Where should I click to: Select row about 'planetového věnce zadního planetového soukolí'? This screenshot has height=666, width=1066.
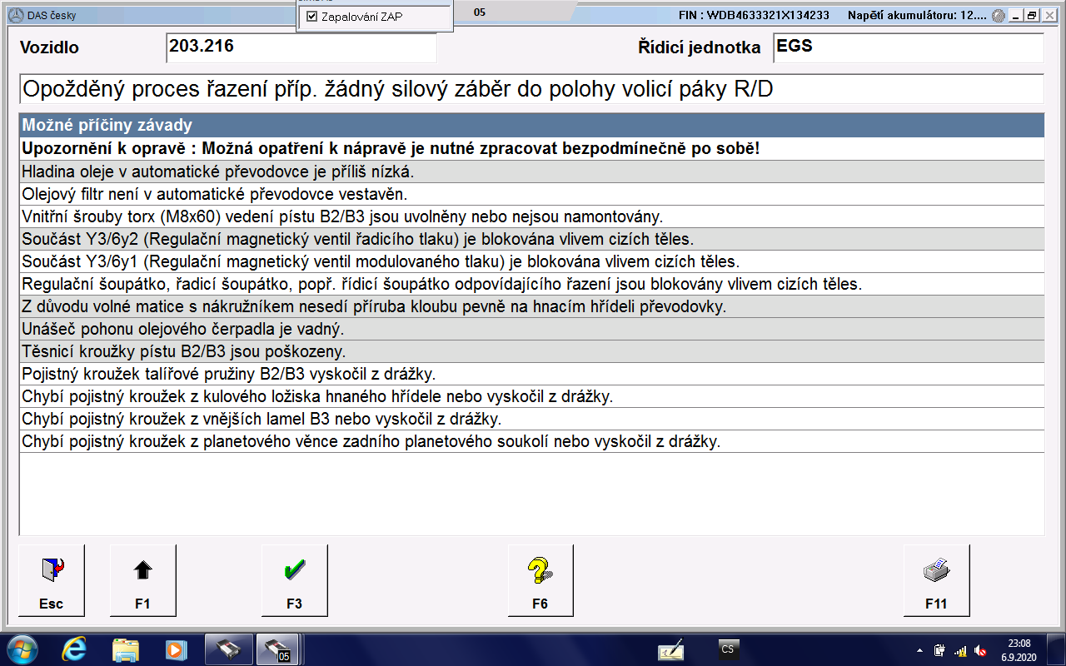tap(531, 441)
